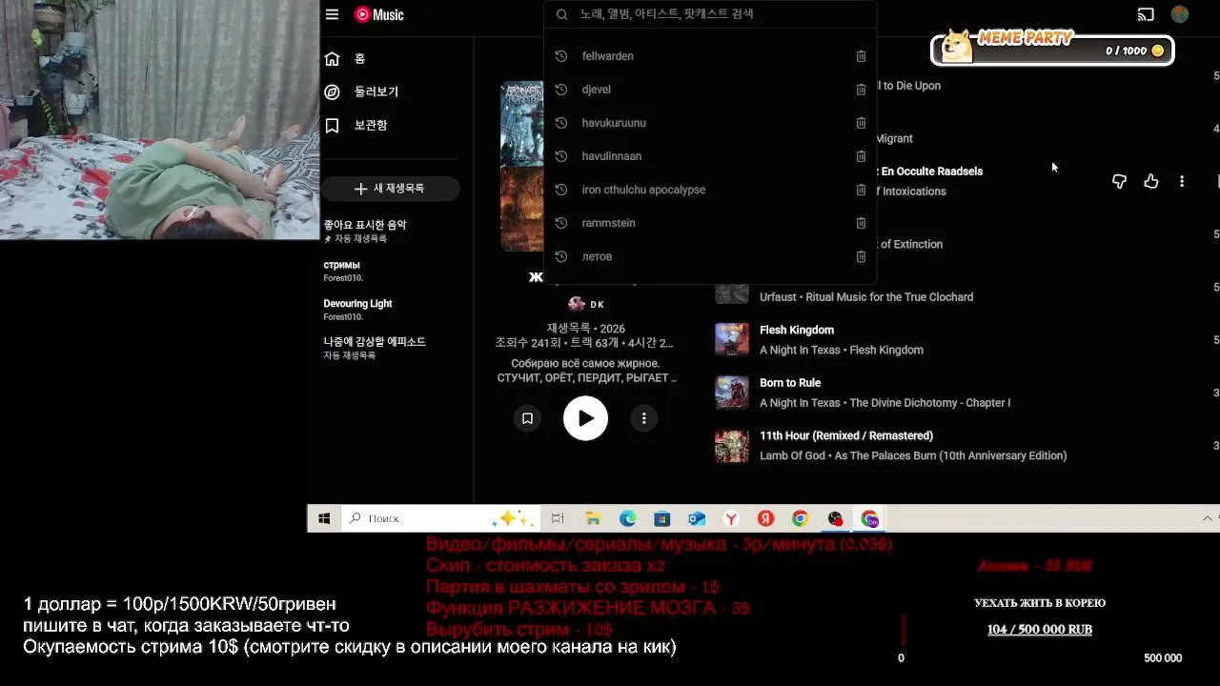1220x686 pixels.
Task: Open the cast to device icon
Action: click(x=1146, y=14)
